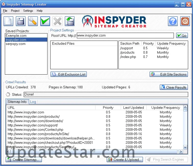The height and width of the screenshot is (166, 193).
Task: Click the Save floppy disk toolbar icon
Action: tap(21, 21)
